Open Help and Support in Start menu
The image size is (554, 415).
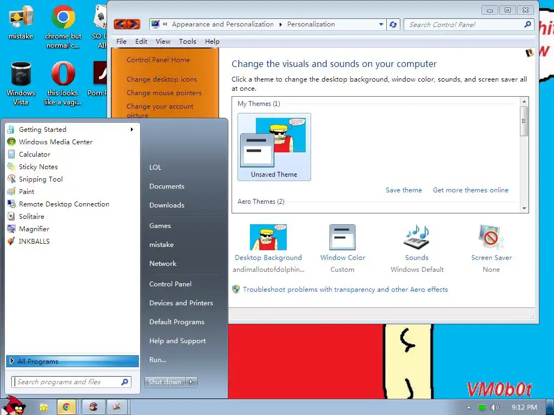[x=177, y=341]
